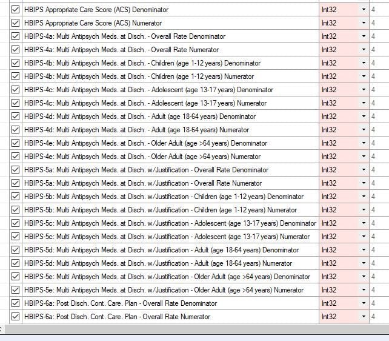
Task: Open data type dropdown for HBIPS-5c w/Justification Adolescent Denominator
Action: [364, 223]
